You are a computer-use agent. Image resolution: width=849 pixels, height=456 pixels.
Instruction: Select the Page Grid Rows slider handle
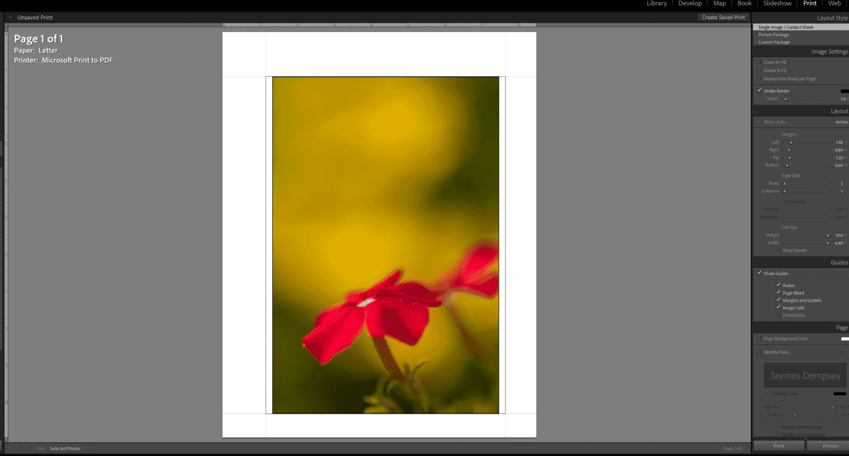tap(784, 183)
